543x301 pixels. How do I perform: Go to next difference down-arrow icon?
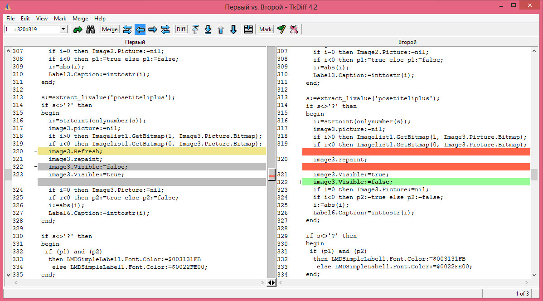233,29
